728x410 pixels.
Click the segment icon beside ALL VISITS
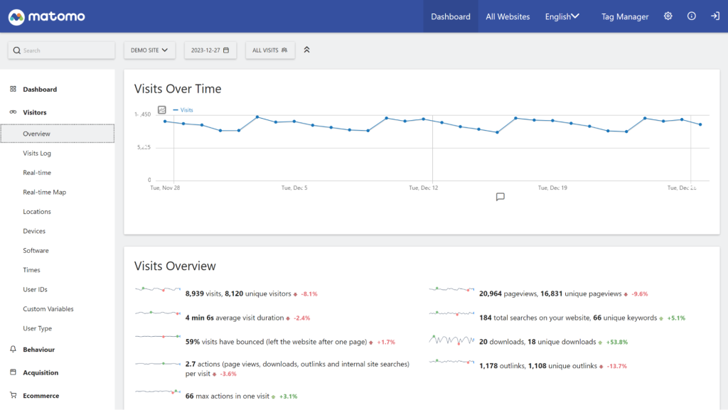click(283, 50)
